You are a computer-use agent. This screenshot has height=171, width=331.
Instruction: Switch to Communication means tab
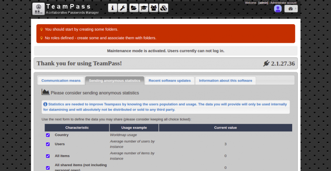61,81
